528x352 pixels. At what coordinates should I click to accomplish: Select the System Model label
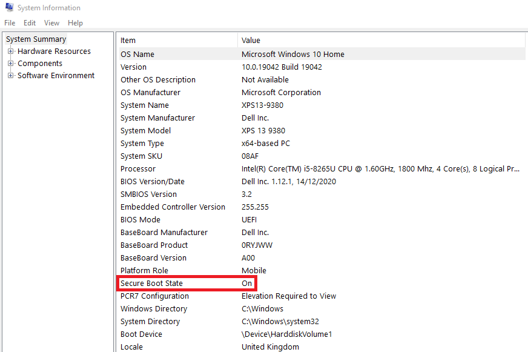click(x=146, y=131)
